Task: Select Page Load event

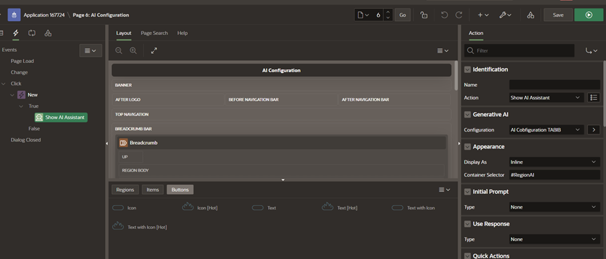Action: (x=22, y=61)
